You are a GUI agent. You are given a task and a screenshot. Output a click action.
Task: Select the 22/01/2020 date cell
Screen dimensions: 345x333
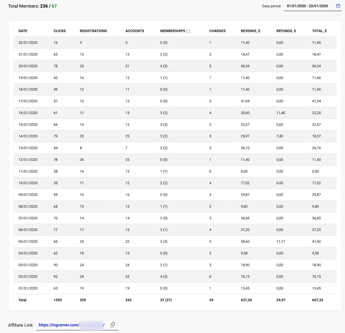28,43
